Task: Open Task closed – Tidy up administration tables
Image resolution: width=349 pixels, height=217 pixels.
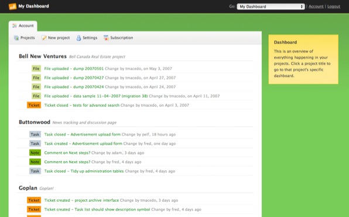Action: tap(84, 171)
